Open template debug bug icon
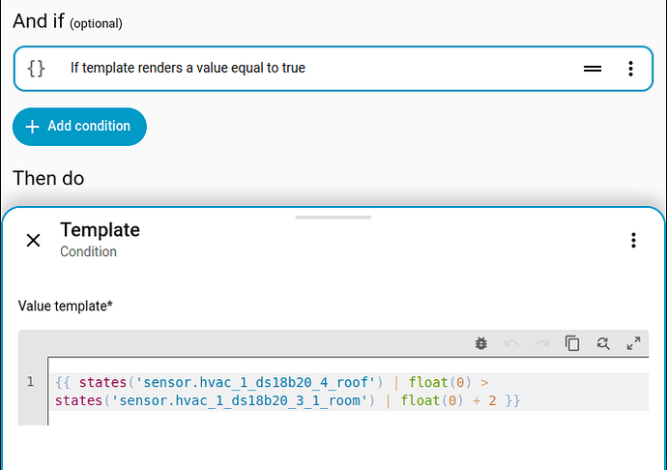 tap(481, 343)
